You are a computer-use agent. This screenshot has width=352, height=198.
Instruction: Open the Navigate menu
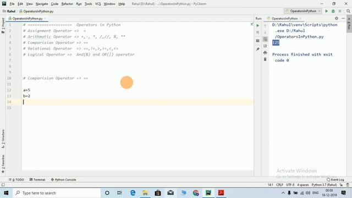tap(42, 4)
